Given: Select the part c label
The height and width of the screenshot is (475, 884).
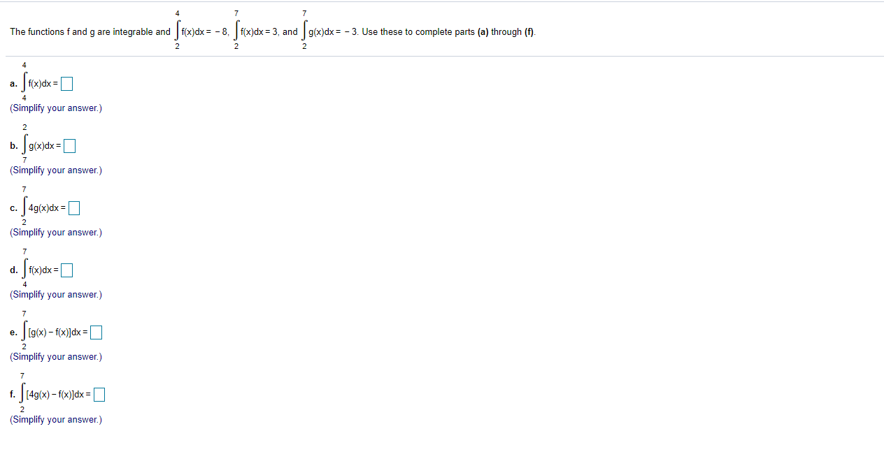Looking at the screenshot, I should (x=13, y=207).
